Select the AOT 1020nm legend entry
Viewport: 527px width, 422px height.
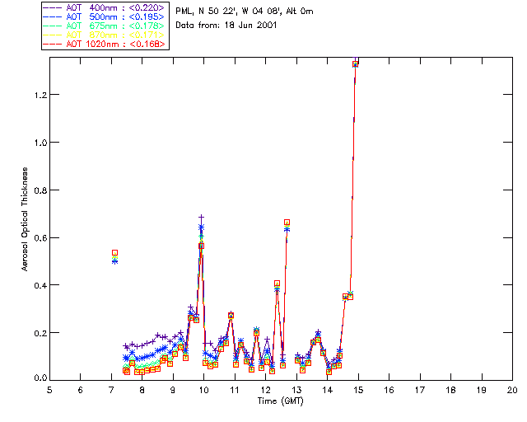coord(105,44)
